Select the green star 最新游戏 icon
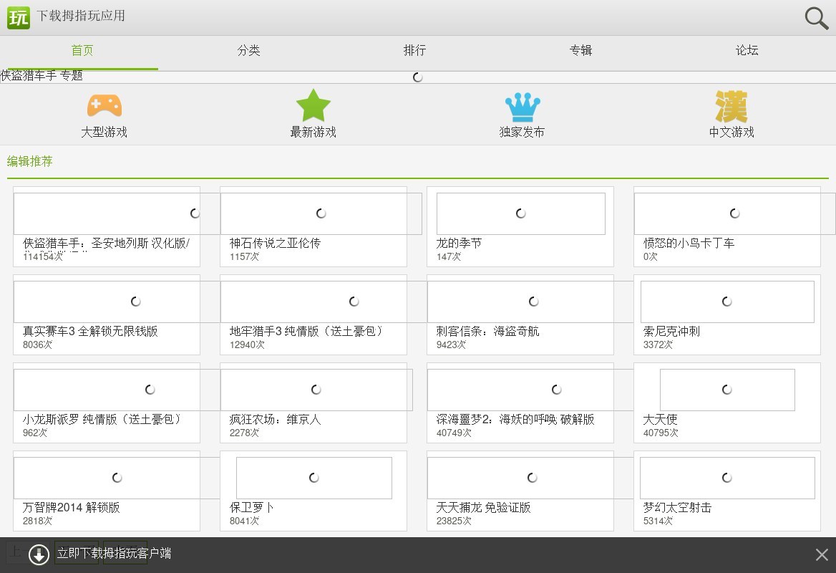 point(313,106)
